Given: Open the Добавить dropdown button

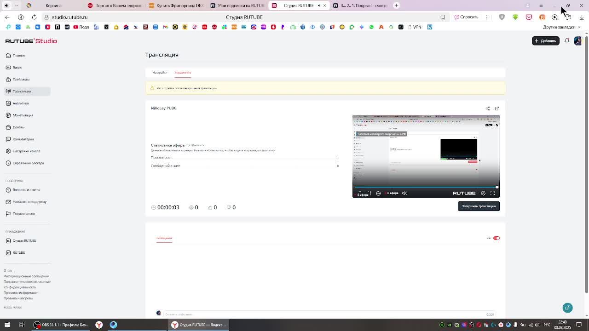Looking at the screenshot, I should (x=546, y=41).
